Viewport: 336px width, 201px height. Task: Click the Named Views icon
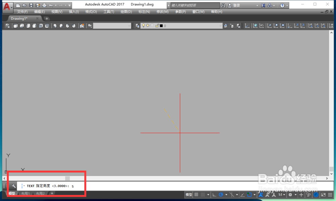pyautogui.click(x=8, y=26)
